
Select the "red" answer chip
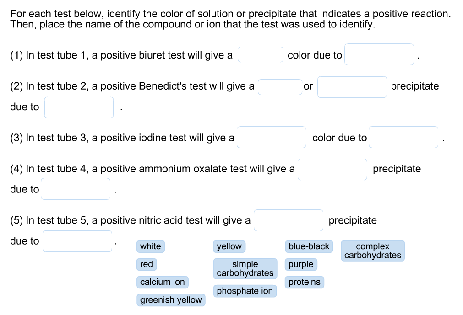coord(146,264)
